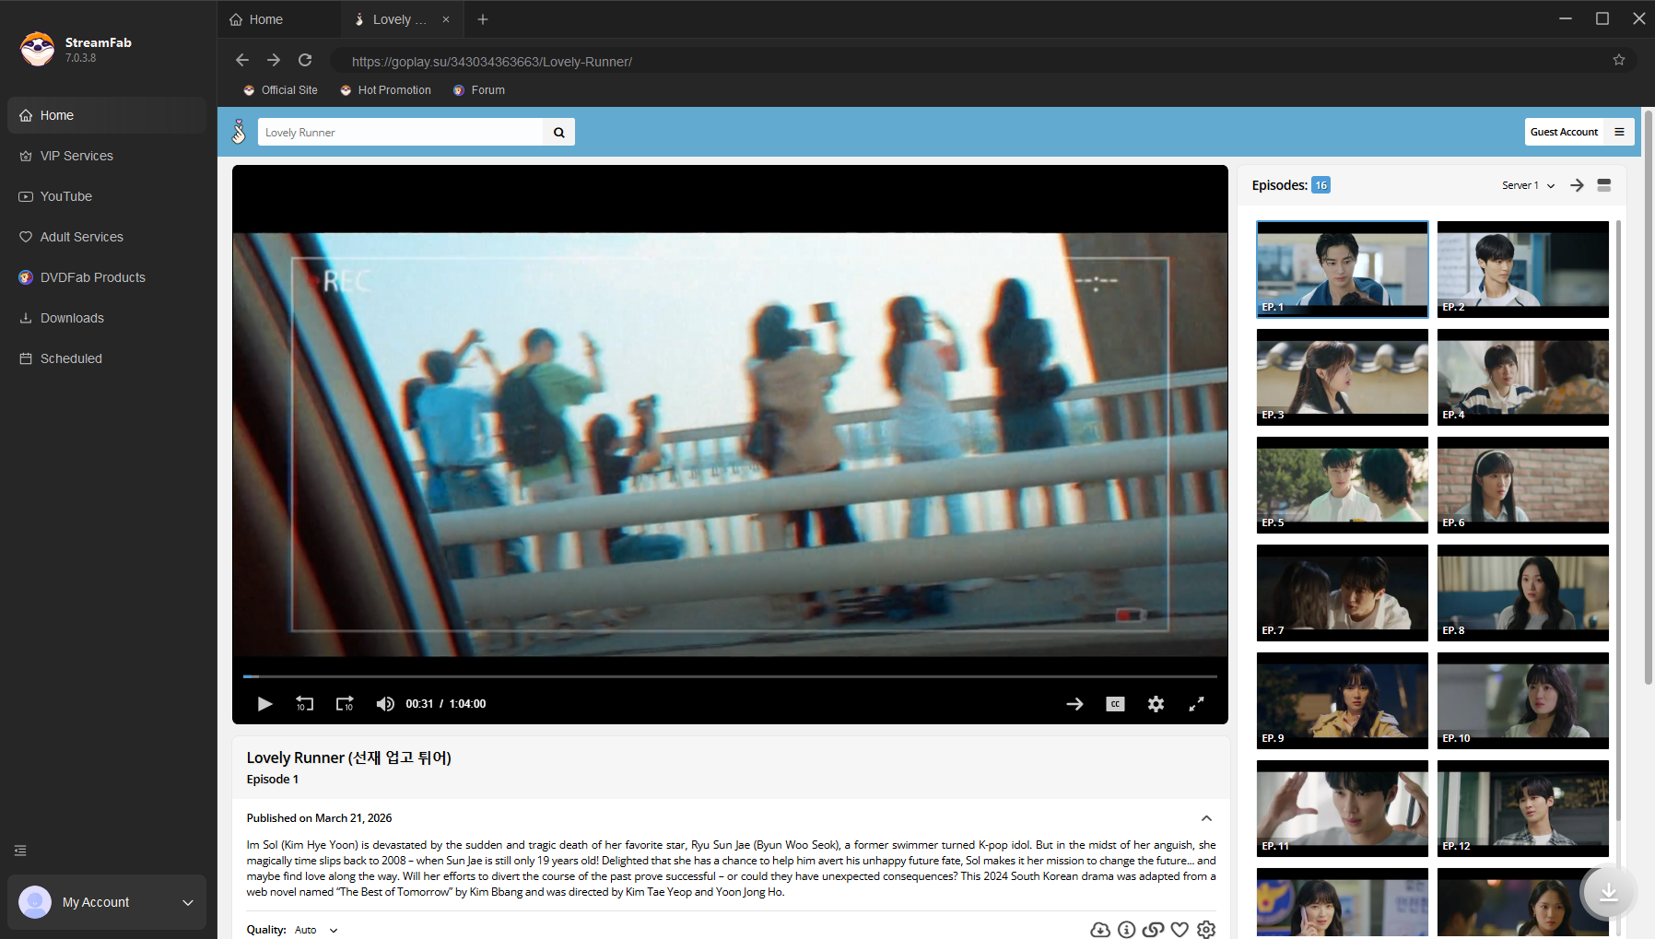Copy the link with the chain icon
This screenshot has height=939, width=1655.
pos(1153,930)
